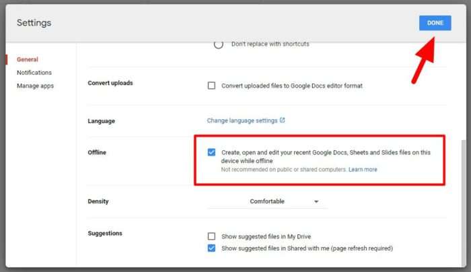Uncheck Show suggested files in Shared with me
Screen dimensions: 471x272
click(211, 248)
